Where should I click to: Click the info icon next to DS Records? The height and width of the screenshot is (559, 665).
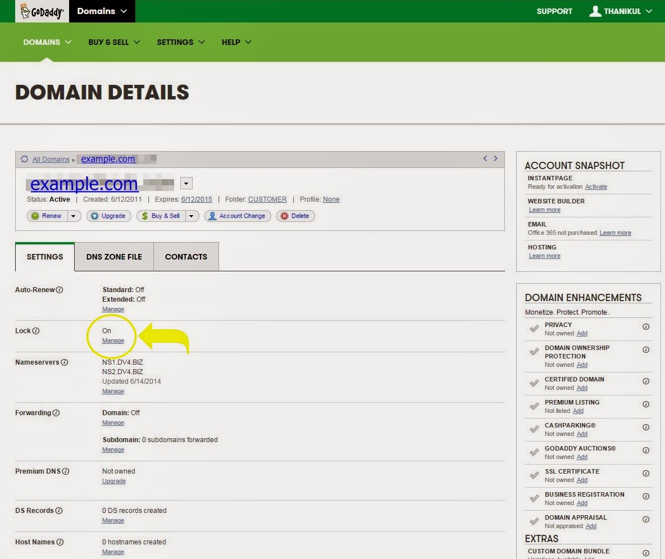click(x=59, y=511)
